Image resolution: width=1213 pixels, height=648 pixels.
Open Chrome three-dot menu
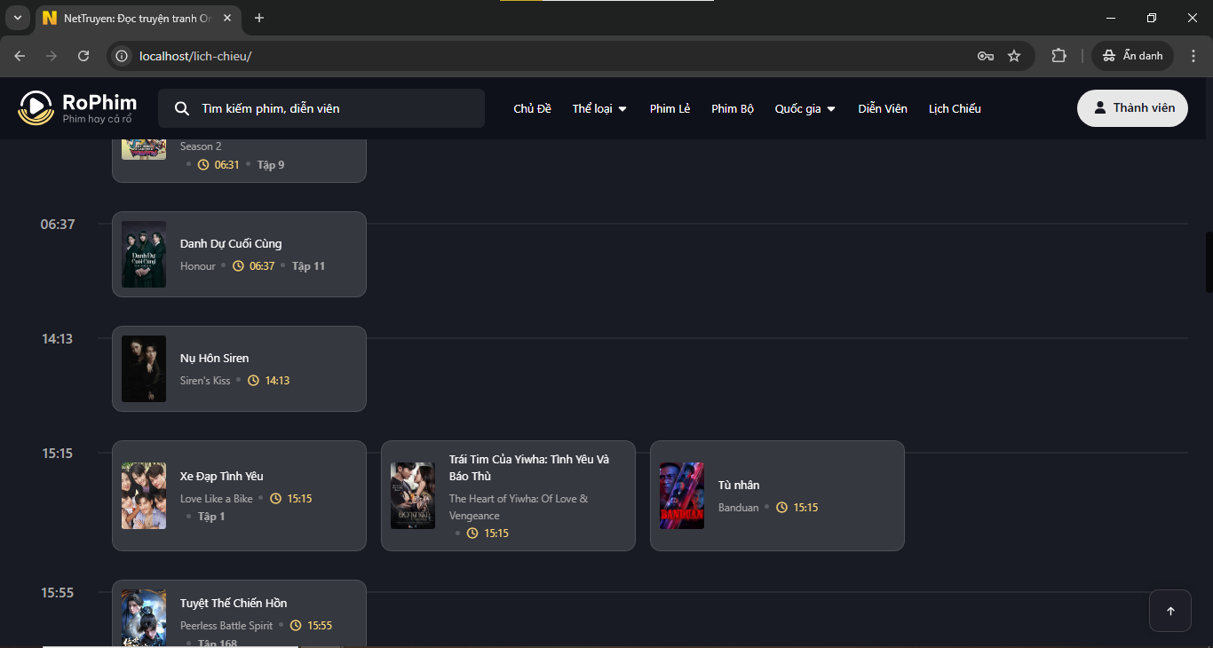click(x=1193, y=56)
